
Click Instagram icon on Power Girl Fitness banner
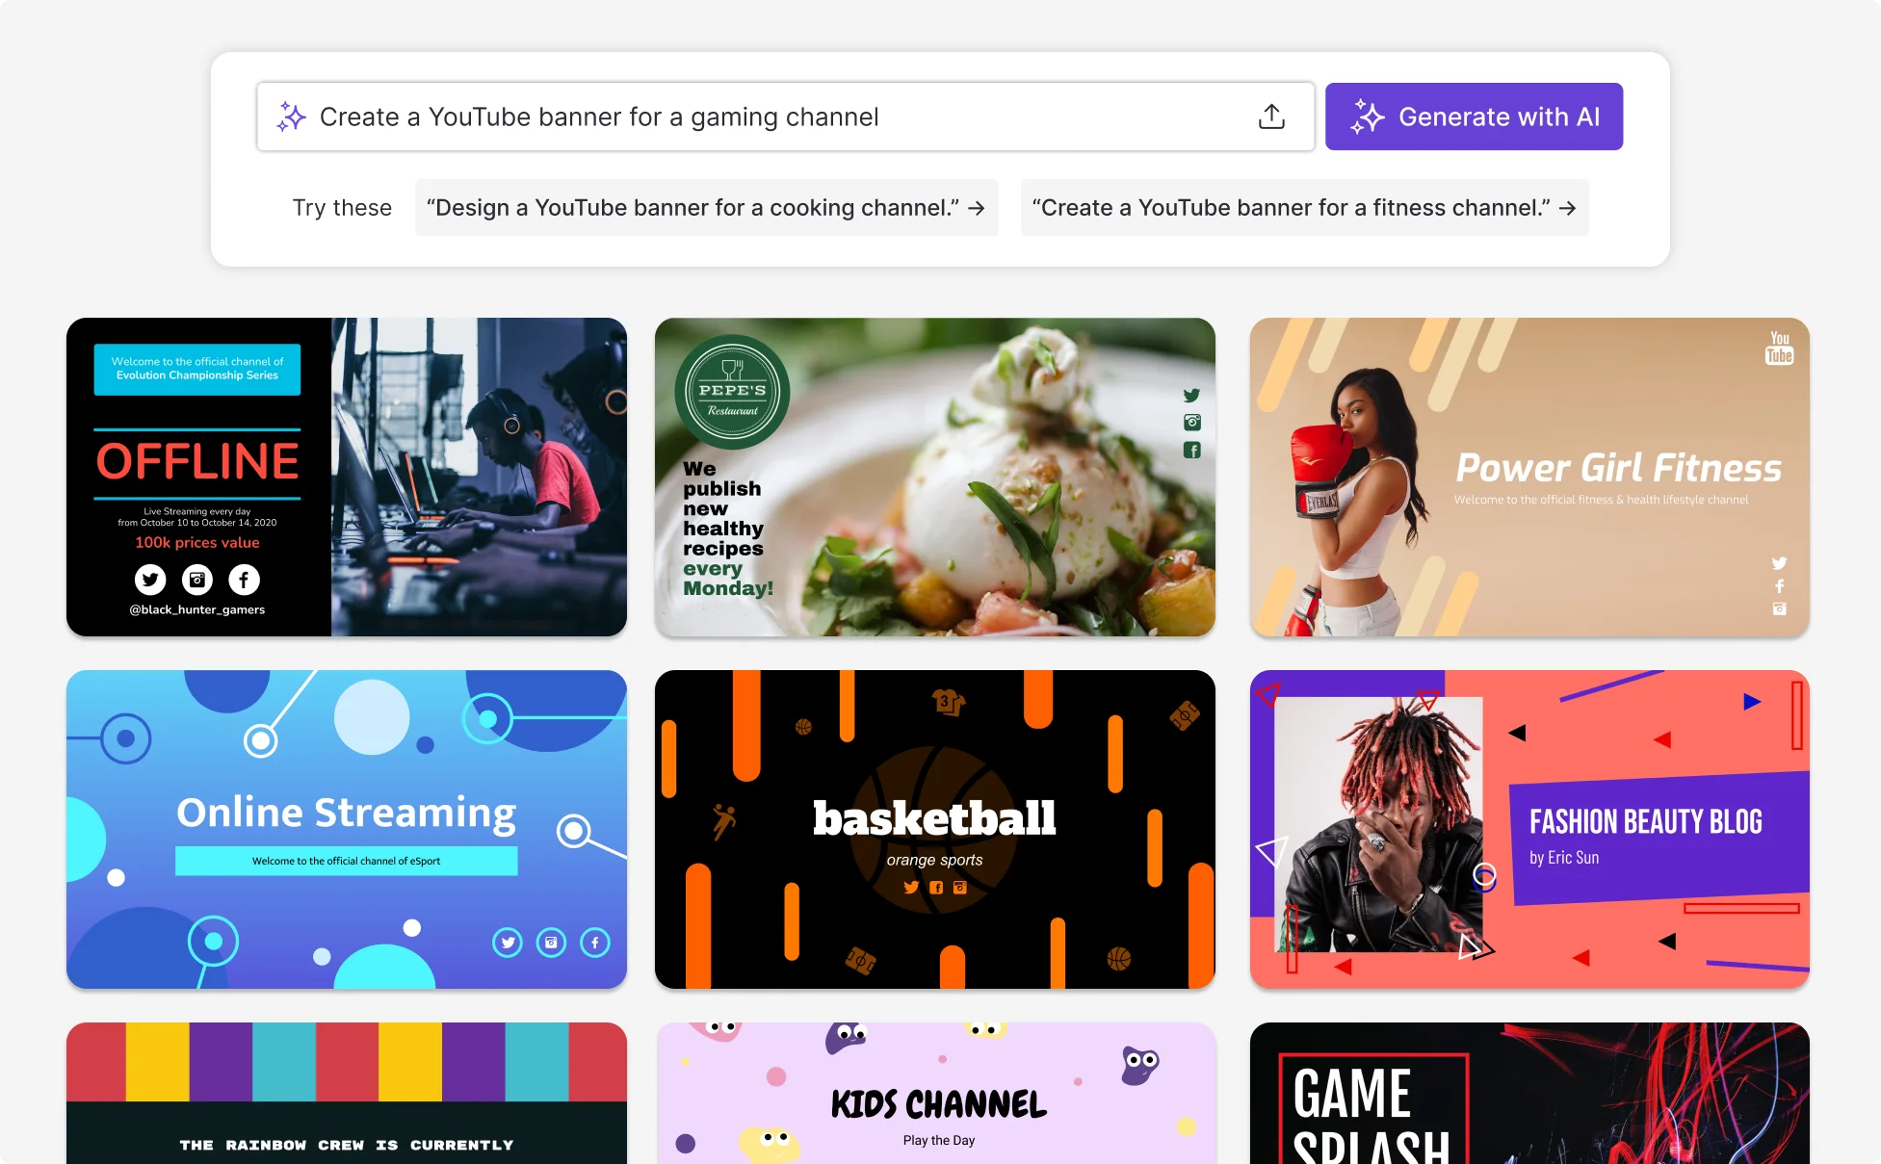1780,608
